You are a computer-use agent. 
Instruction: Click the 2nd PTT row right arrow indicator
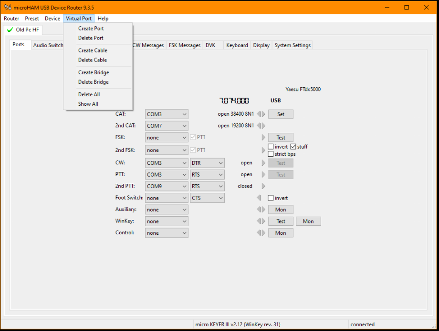click(x=263, y=186)
